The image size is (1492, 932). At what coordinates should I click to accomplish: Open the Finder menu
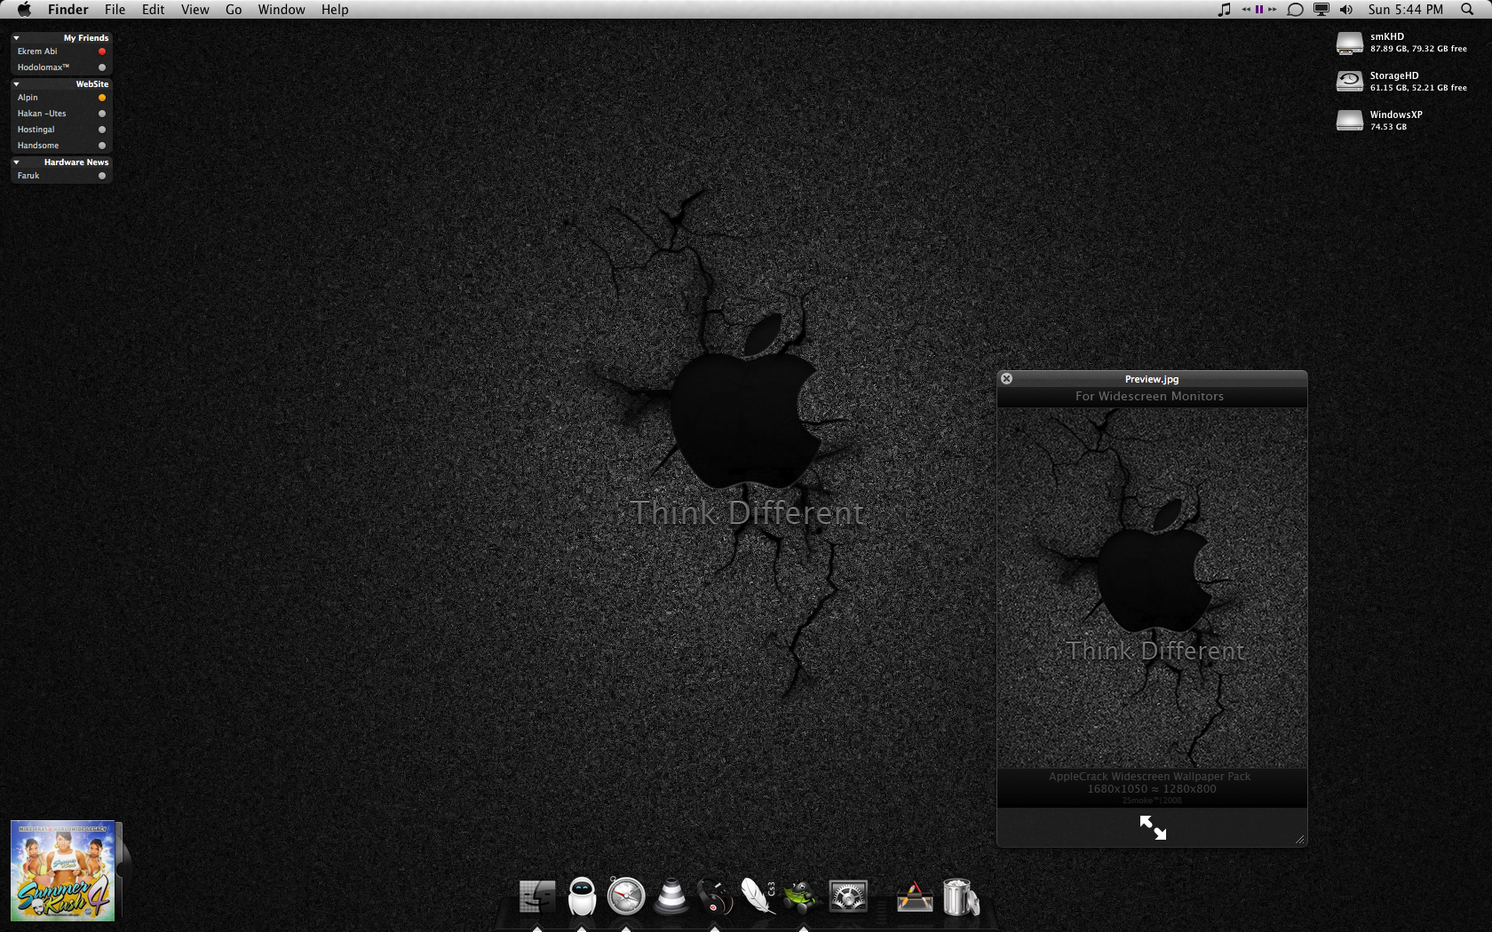(x=67, y=9)
